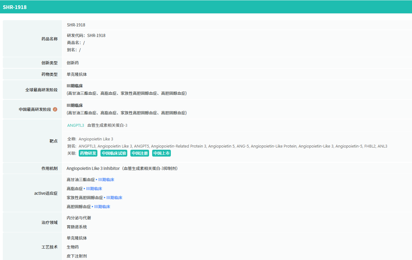Click the 治疗领域 row label
The width and height of the screenshot is (412, 260).
point(49,222)
